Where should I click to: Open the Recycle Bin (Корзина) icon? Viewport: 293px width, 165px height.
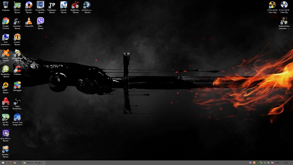click(6, 5)
